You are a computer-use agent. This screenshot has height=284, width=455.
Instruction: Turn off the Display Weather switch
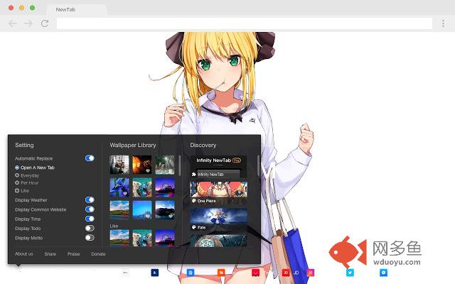(90, 200)
